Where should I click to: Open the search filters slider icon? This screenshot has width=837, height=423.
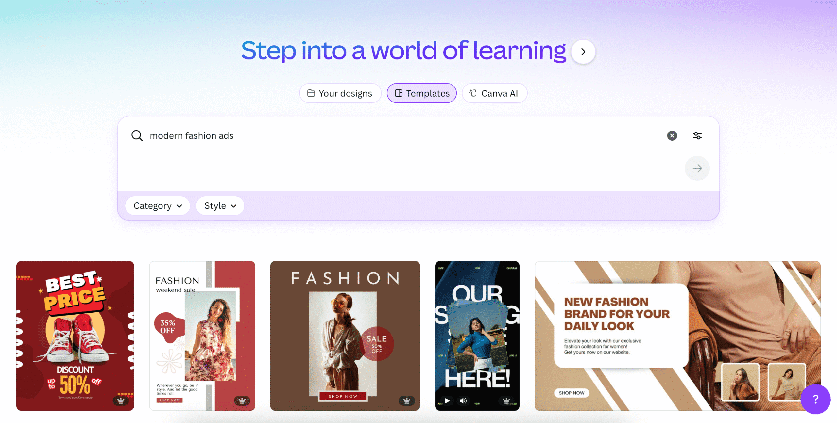click(x=697, y=135)
